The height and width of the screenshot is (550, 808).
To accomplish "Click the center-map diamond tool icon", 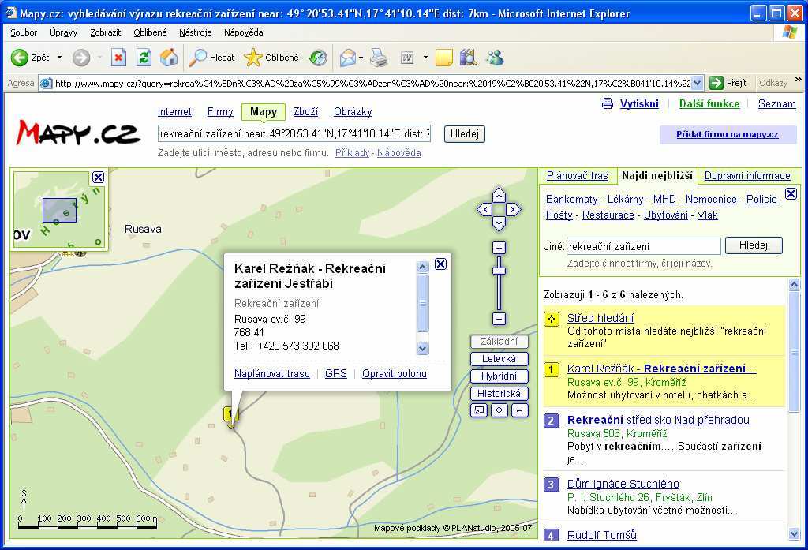I will coord(499,410).
